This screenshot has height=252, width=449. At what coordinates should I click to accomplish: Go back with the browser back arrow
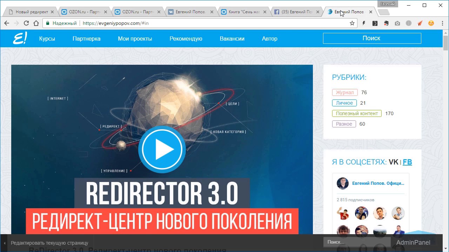coord(7,23)
